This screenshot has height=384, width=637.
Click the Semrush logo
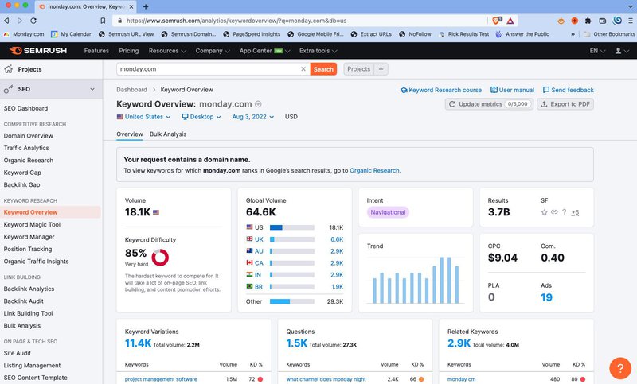tap(38, 51)
